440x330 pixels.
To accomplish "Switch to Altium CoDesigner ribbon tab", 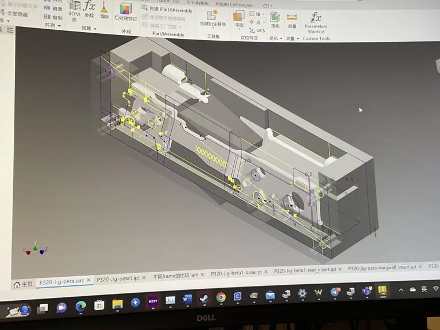I will tap(234, 4).
